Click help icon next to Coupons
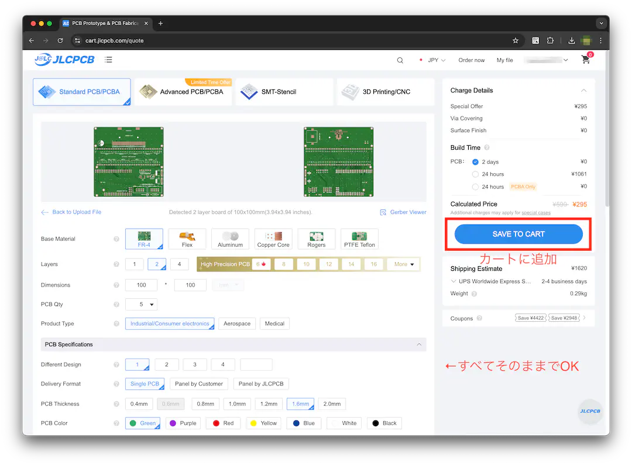The height and width of the screenshot is (465, 632). click(479, 318)
